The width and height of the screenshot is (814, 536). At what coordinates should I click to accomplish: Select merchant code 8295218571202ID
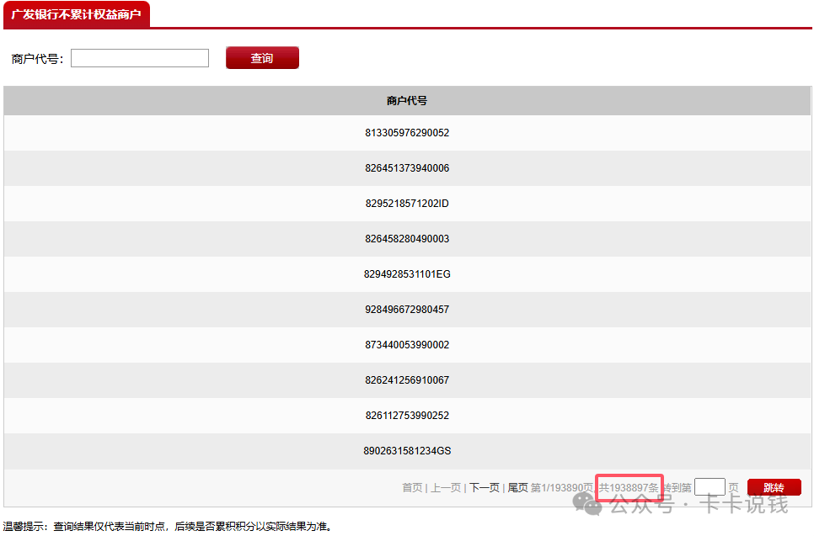[x=407, y=203]
